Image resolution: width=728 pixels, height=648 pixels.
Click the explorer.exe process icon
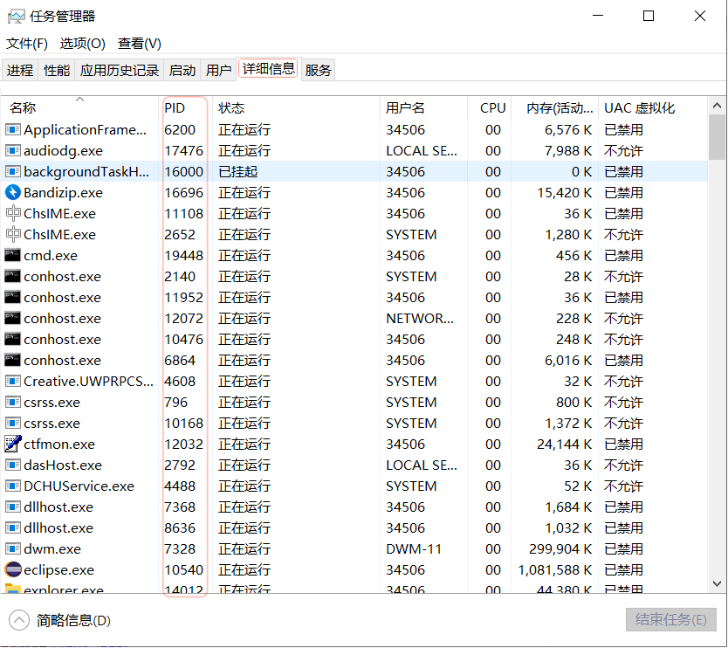coord(13,590)
